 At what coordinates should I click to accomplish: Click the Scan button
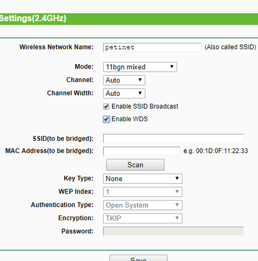(x=135, y=165)
